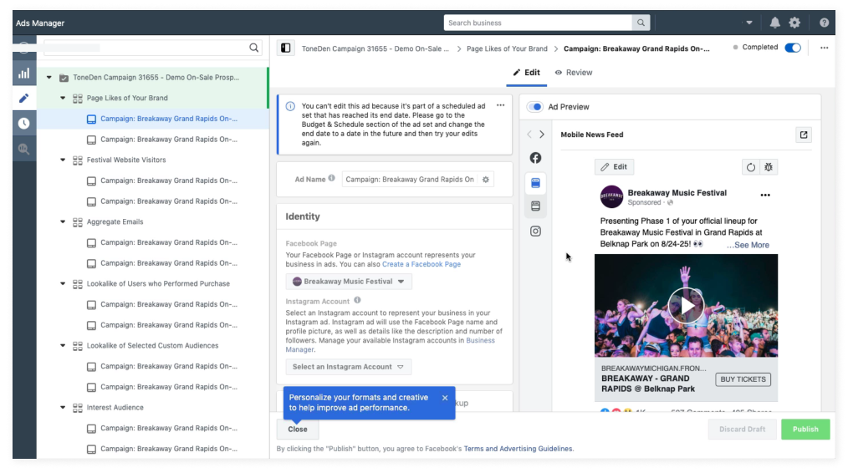Open the three-dot menu on the Breakaway post
848x473 pixels.
[764, 196]
